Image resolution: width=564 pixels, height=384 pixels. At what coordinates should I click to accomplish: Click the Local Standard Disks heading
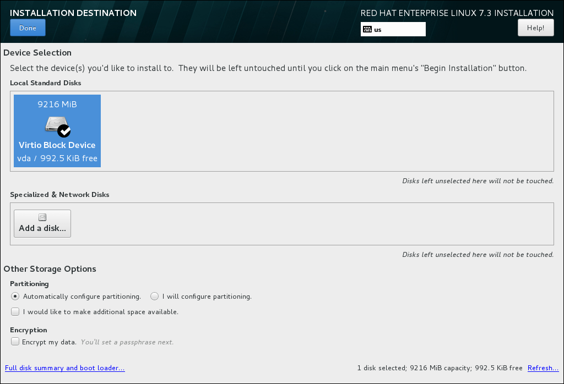point(46,83)
